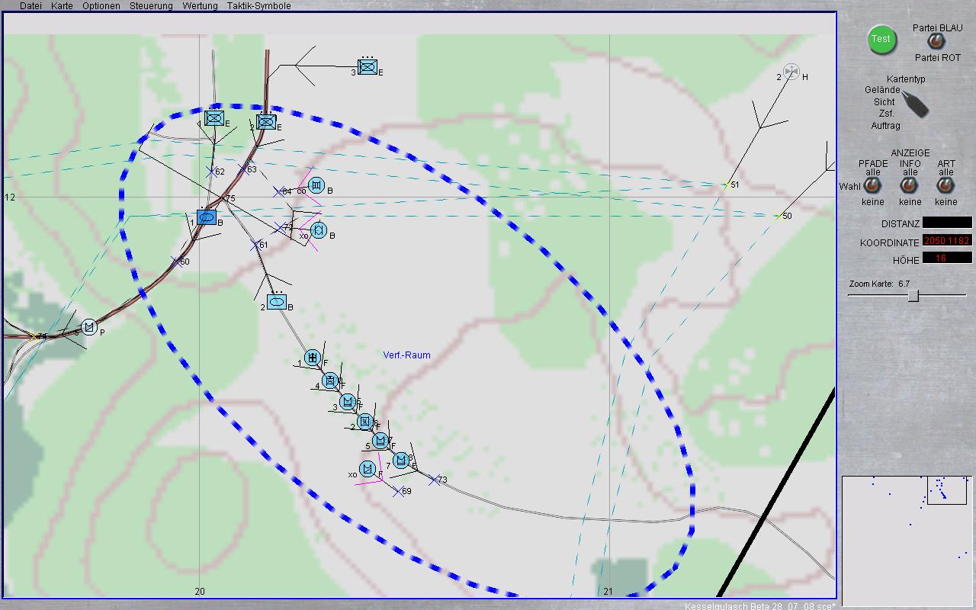Select unit 2 B rectangle on the path
Viewport: 976px width, 610px height.
pos(278,302)
